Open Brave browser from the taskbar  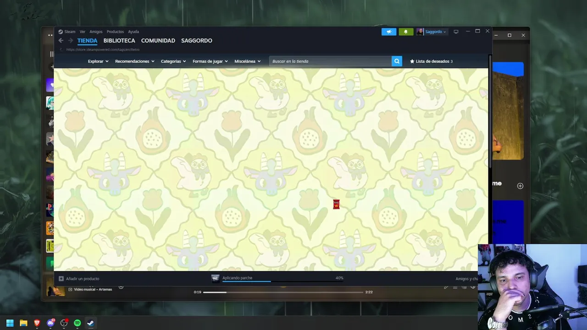point(37,323)
